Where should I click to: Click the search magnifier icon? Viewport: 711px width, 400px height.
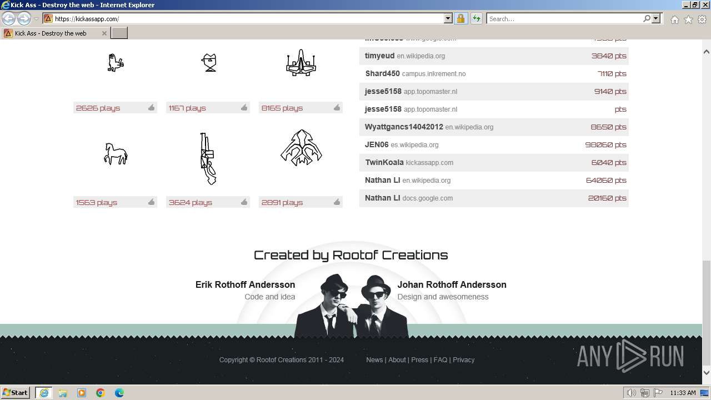(x=647, y=18)
